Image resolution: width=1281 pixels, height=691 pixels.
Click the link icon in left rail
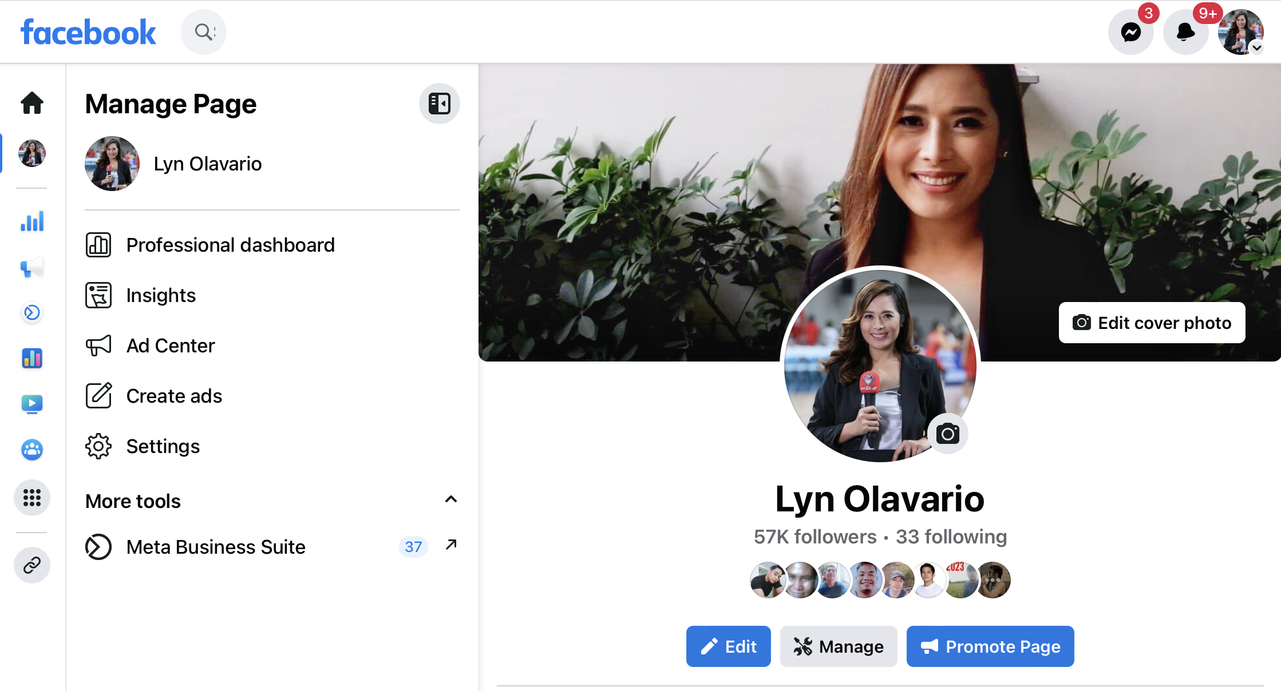(x=32, y=565)
